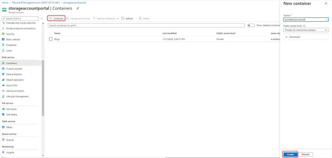Screen dimensions: 332x158
Task: Toggle Show deleted containers switch
Action: click(x=251, y=26)
